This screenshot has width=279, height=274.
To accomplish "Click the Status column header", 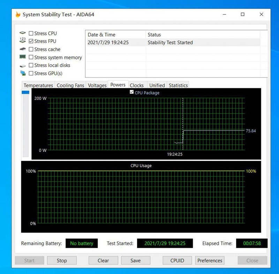I will coord(203,35).
